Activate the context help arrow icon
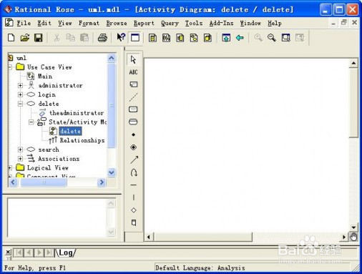Image resolution: width=362 pixels, height=274 pixels. click(x=121, y=37)
